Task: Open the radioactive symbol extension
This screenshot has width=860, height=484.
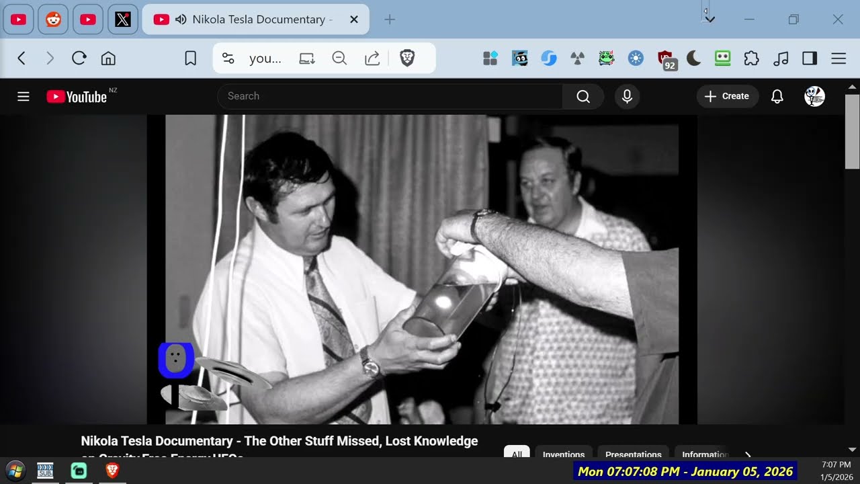Action: tap(577, 58)
